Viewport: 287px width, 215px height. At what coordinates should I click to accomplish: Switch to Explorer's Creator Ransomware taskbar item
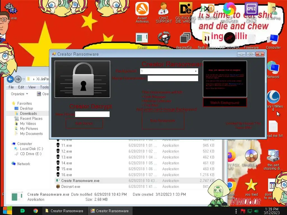click(x=64, y=211)
